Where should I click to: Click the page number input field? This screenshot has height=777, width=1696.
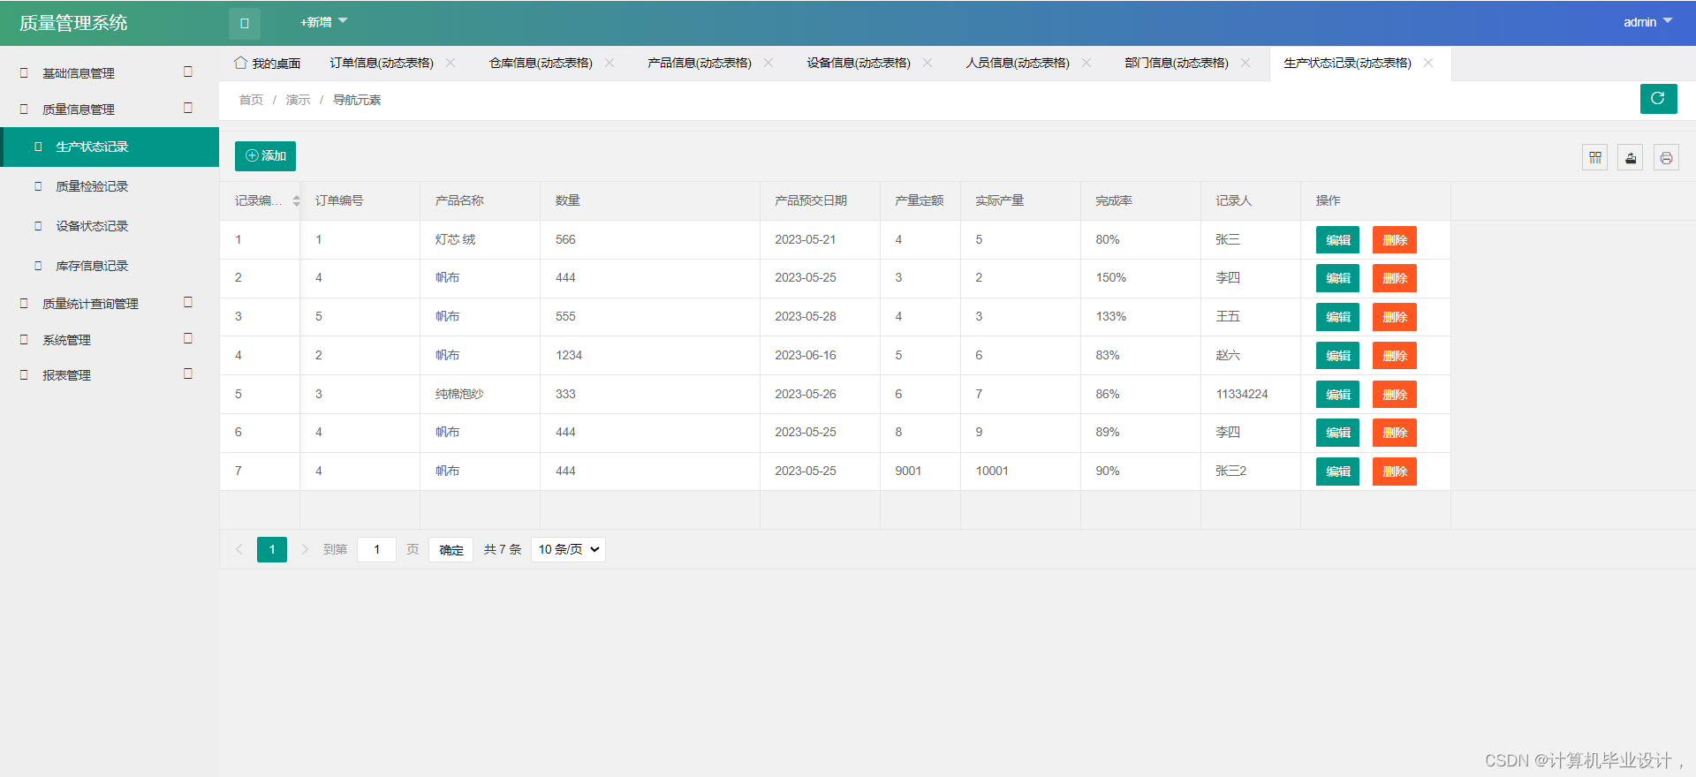click(376, 549)
